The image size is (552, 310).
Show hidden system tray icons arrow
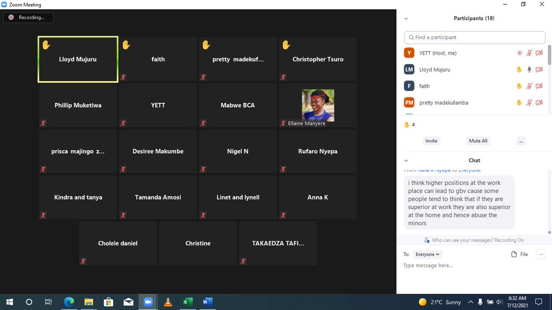point(471,302)
